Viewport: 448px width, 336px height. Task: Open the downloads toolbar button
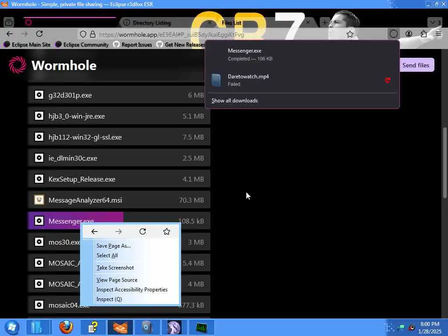coord(393,34)
